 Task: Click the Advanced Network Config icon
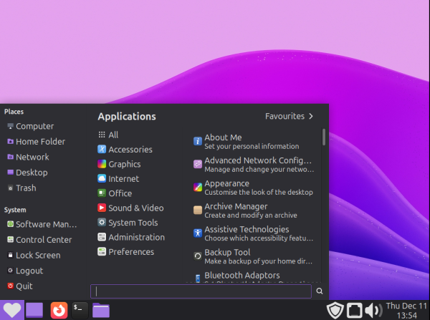(198, 165)
